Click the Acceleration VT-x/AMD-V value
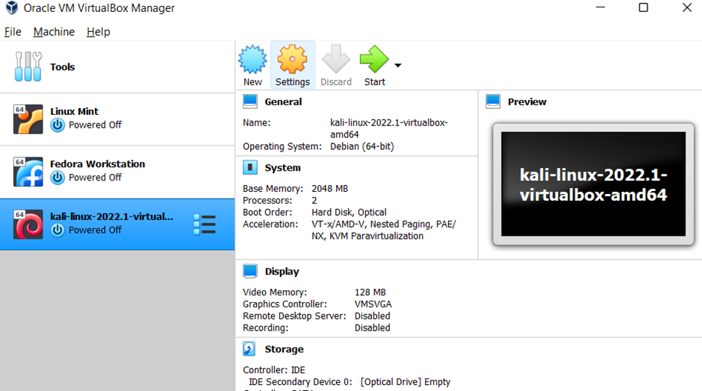Image resolution: width=702 pixels, height=391 pixels. pyautogui.click(x=384, y=230)
